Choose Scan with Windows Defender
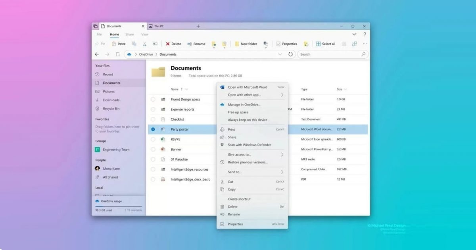 coord(249,145)
